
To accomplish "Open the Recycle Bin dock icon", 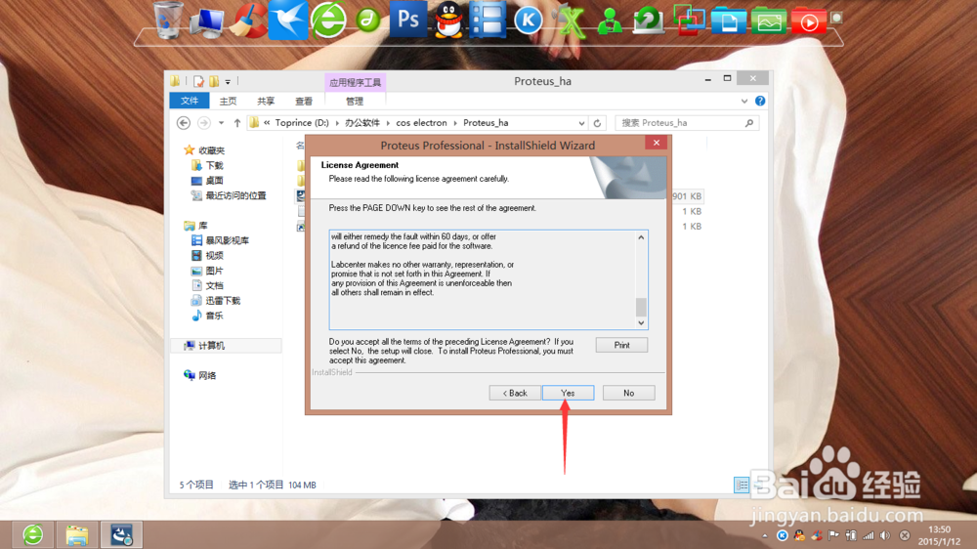I will point(168,20).
